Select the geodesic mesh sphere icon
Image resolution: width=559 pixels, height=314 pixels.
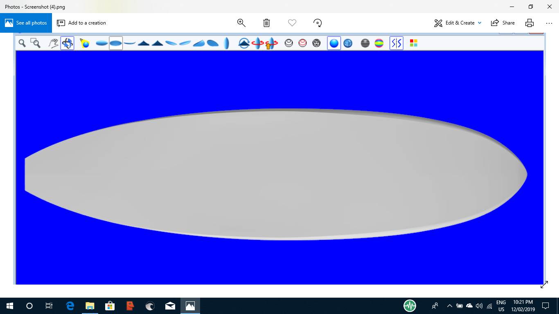[x=316, y=43]
